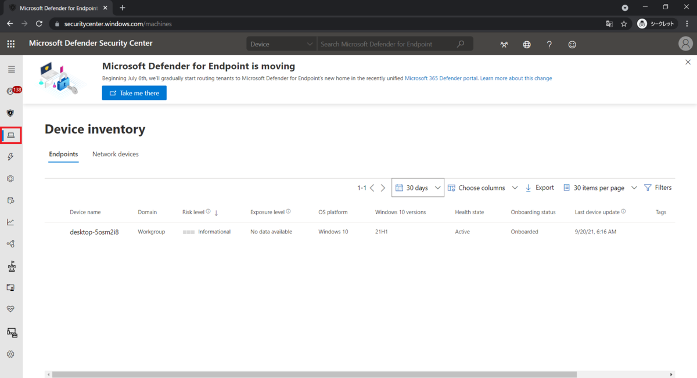697x378 pixels.
Task: Open Learn more about this change link
Action: 516,78
